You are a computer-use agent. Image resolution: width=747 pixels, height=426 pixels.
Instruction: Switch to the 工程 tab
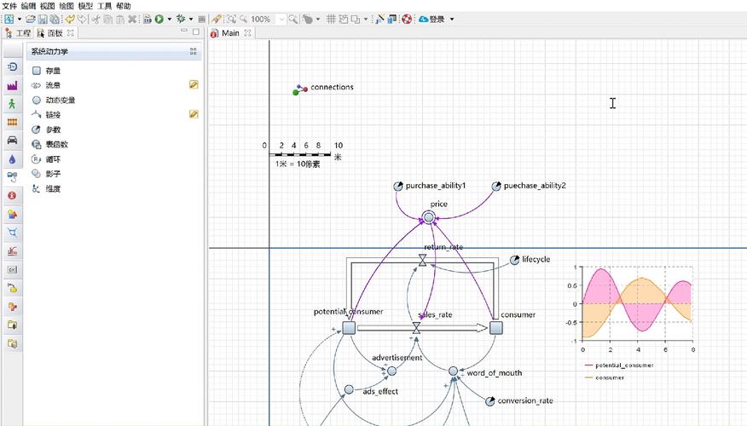pos(18,33)
